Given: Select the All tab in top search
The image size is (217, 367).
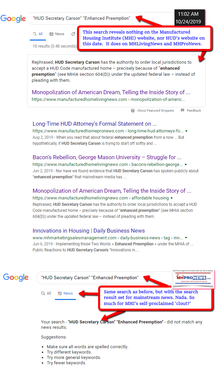Looking at the screenshot, I should point(38,34).
